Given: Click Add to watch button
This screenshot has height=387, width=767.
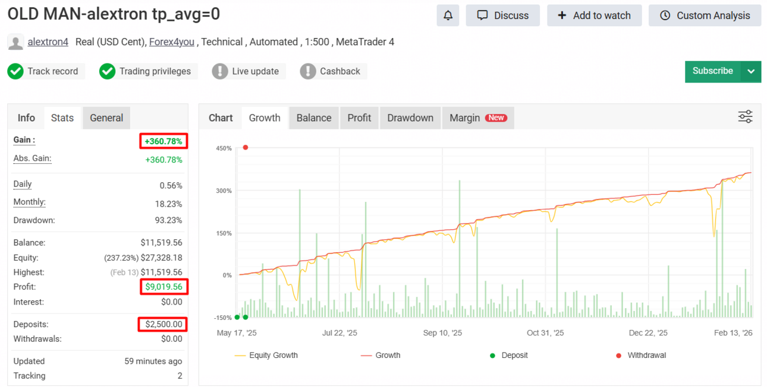Looking at the screenshot, I should click(595, 15).
